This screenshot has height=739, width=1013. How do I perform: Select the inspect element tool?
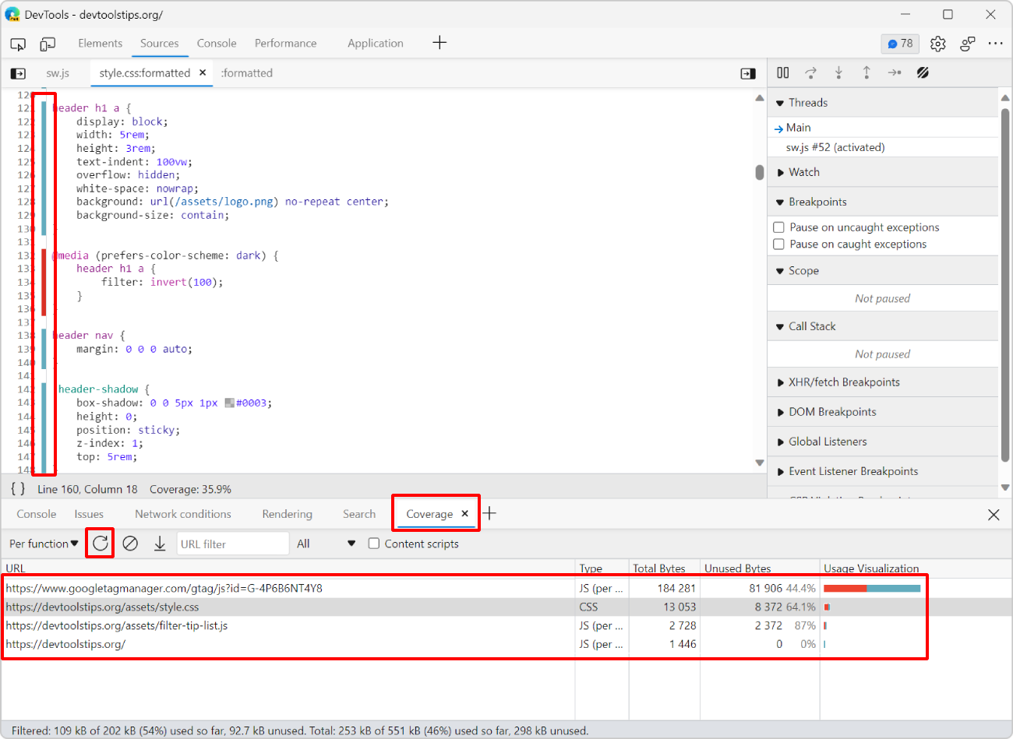point(17,44)
